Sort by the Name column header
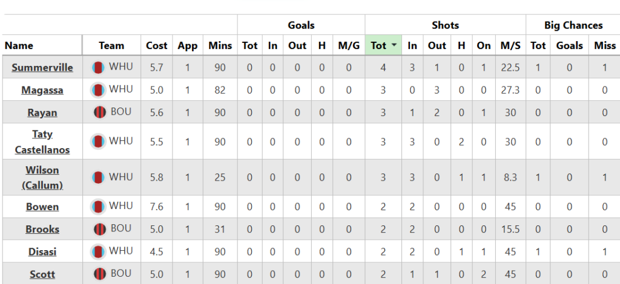 (x=19, y=45)
